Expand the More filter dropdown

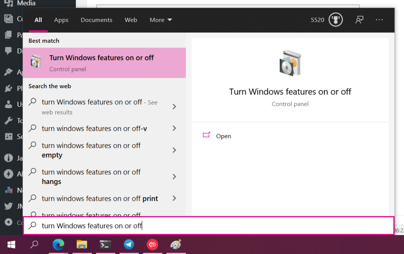(161, 20)
